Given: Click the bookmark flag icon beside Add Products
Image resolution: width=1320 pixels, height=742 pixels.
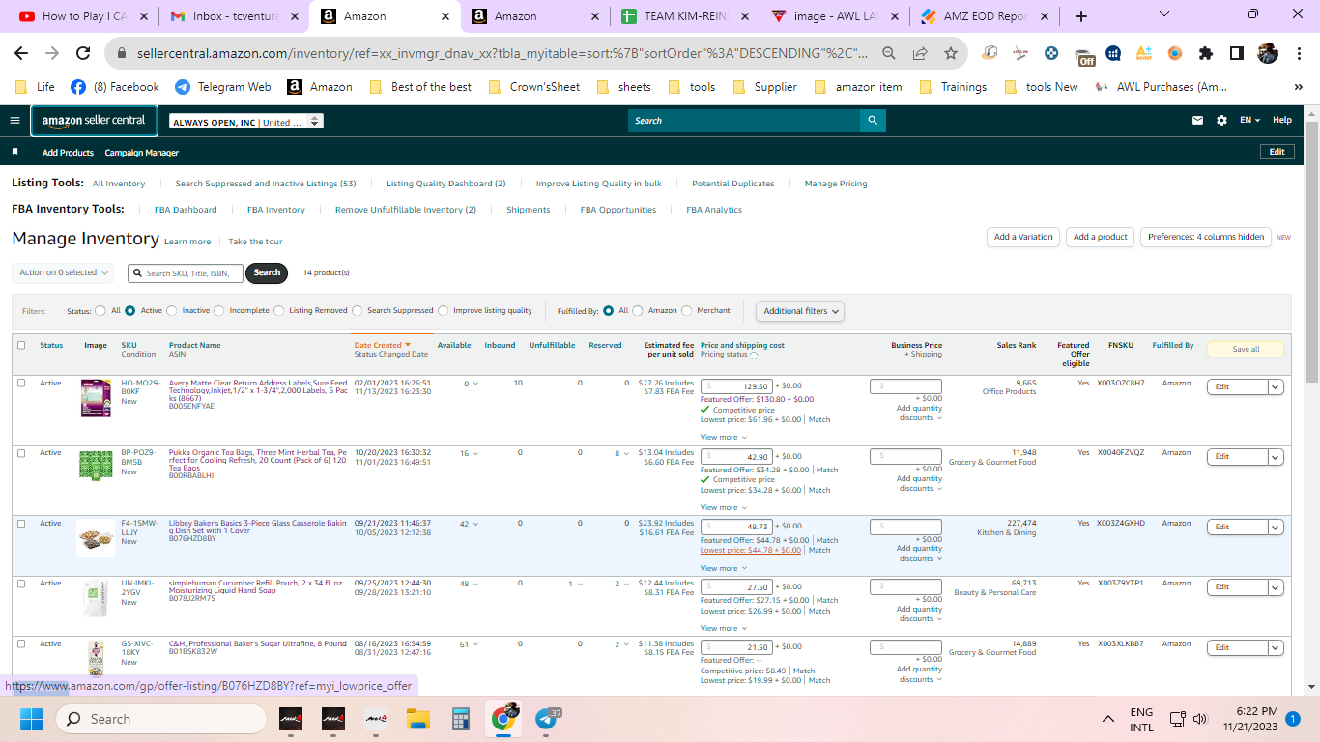Looking at the screenshot, I should point(14,152).
